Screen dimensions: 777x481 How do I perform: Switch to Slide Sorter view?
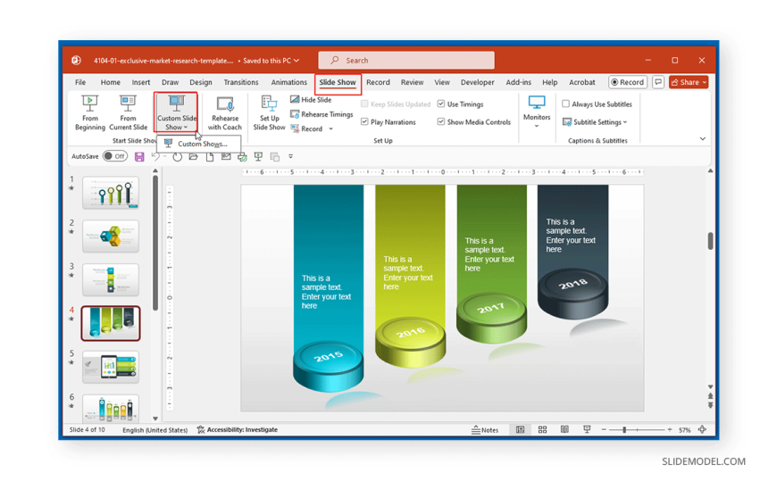542,429
